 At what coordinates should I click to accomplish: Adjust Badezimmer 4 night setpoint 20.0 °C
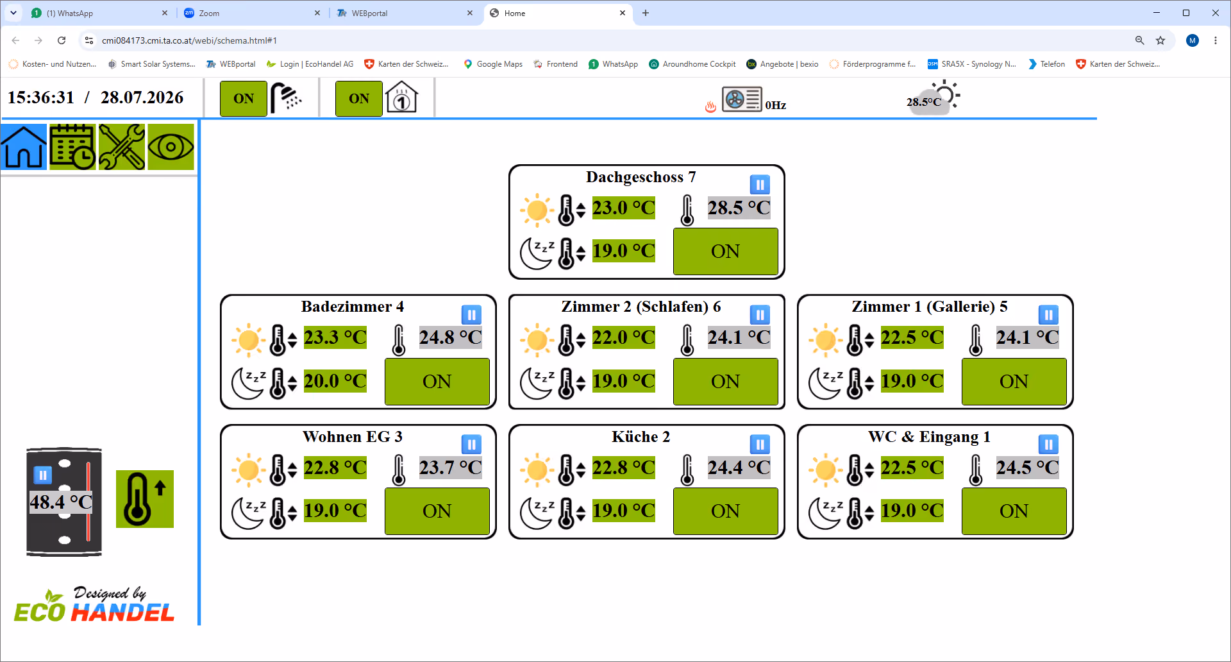coord(335,381)
